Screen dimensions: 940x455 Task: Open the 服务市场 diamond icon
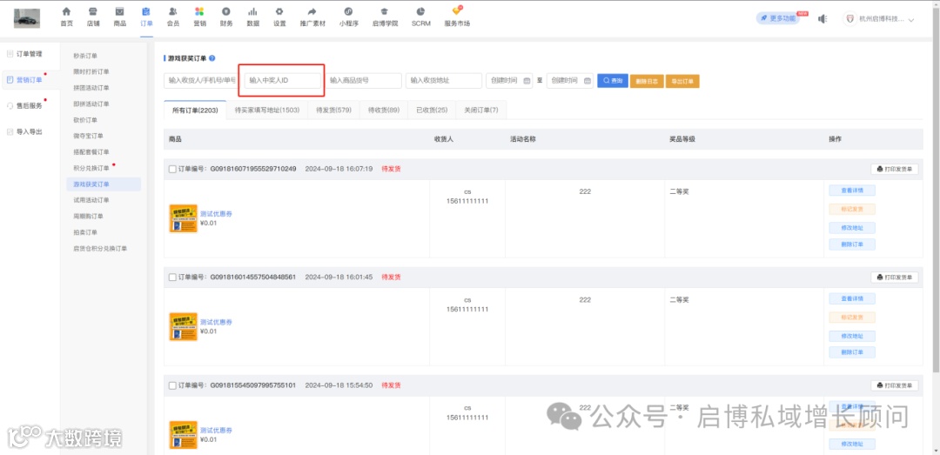(x=457, y=10)
